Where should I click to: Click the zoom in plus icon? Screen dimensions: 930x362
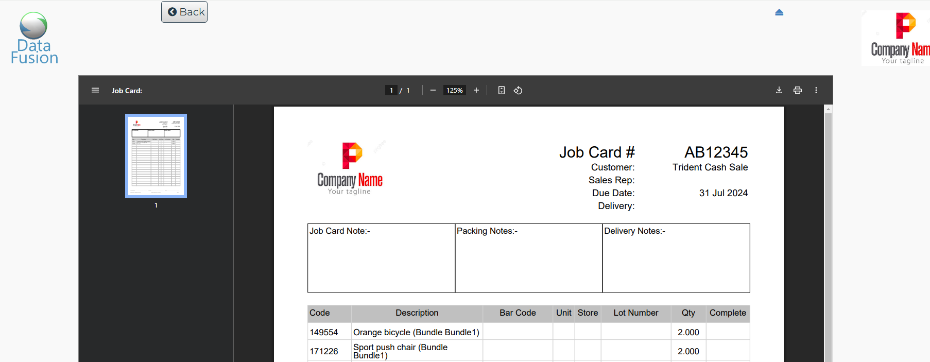pos(476,90)
